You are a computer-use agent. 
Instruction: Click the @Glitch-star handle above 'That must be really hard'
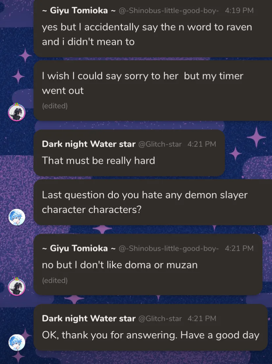coord(160,144)
